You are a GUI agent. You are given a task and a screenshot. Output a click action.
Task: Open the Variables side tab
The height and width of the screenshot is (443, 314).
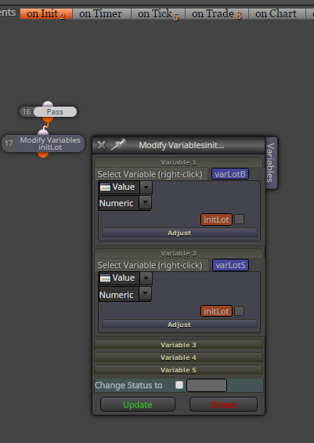[x=271, y=163]
